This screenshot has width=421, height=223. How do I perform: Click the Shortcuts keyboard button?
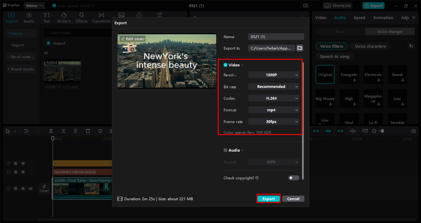337,6
